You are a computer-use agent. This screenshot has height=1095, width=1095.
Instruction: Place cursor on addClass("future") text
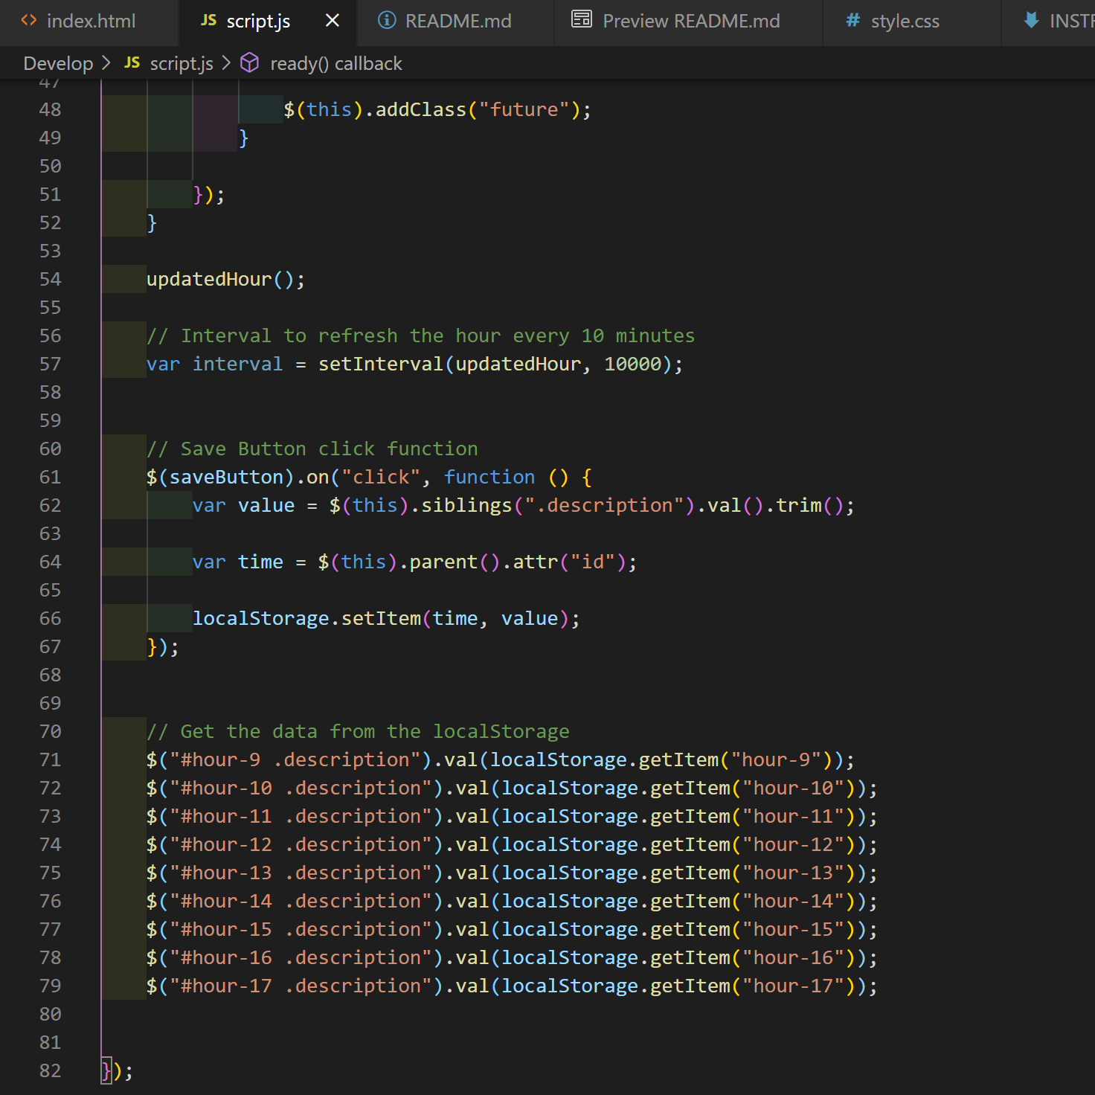coord(478,109)
